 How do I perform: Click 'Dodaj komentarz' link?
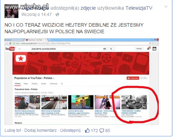tap(40, 130)
